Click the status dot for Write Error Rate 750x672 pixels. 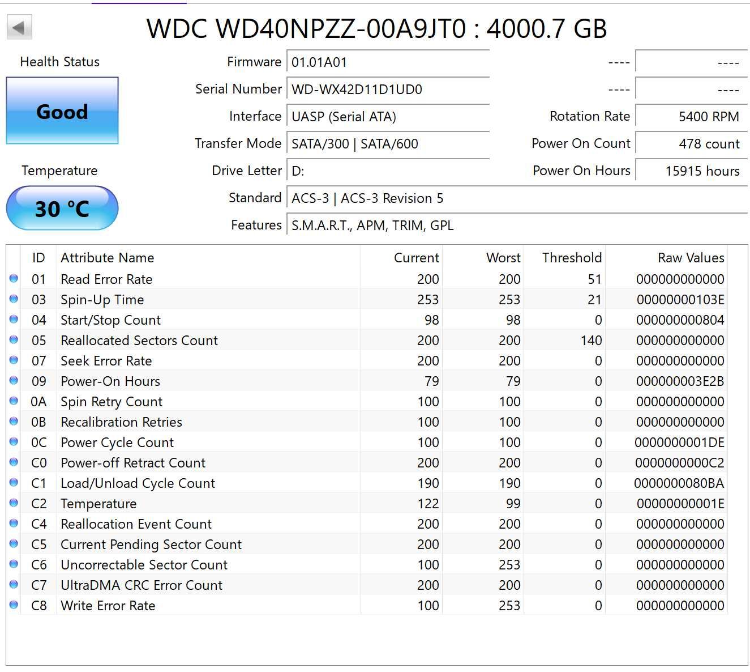[x=14, y=605]
